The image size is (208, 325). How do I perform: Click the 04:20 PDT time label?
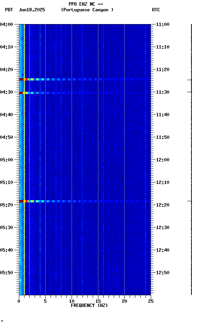(6, 70)
